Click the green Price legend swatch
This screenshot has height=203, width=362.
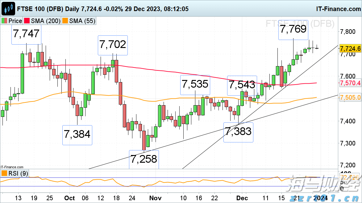[4, 21]
